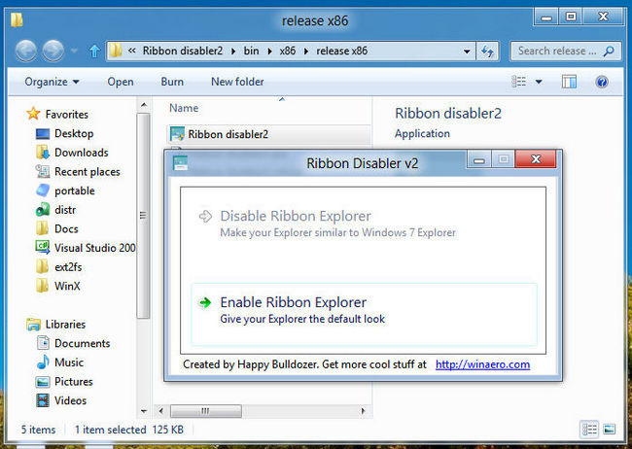Click the Back navigation arrow
Screen dimensions: 632x449
[26, 52]
